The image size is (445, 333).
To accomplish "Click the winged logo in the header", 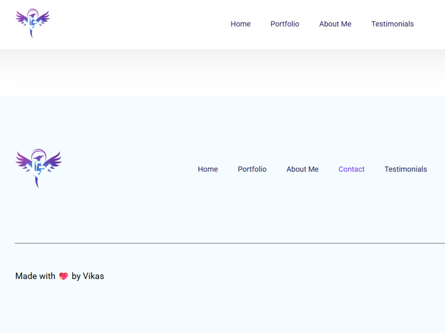I will [32, 23].
